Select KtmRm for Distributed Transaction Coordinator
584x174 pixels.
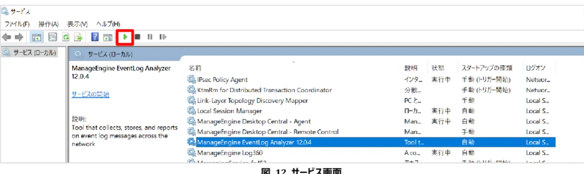coord(264,90)
